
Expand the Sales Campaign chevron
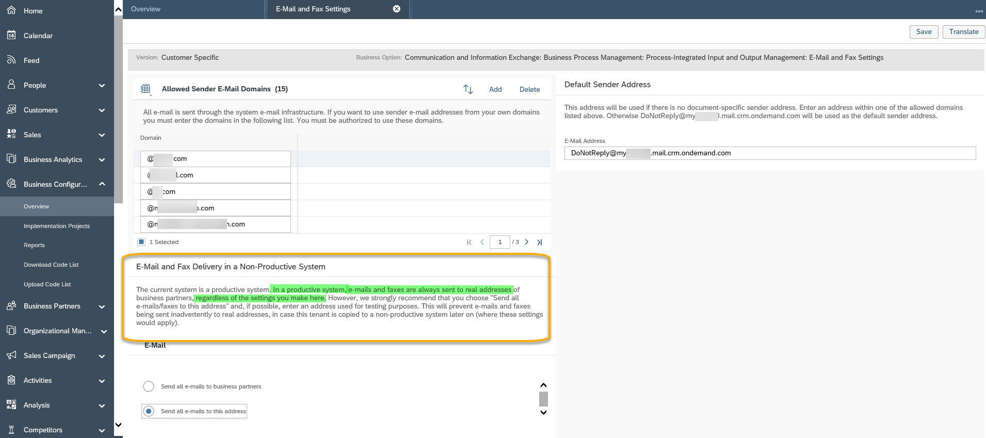pyautogui.click(x=102, y=356)
